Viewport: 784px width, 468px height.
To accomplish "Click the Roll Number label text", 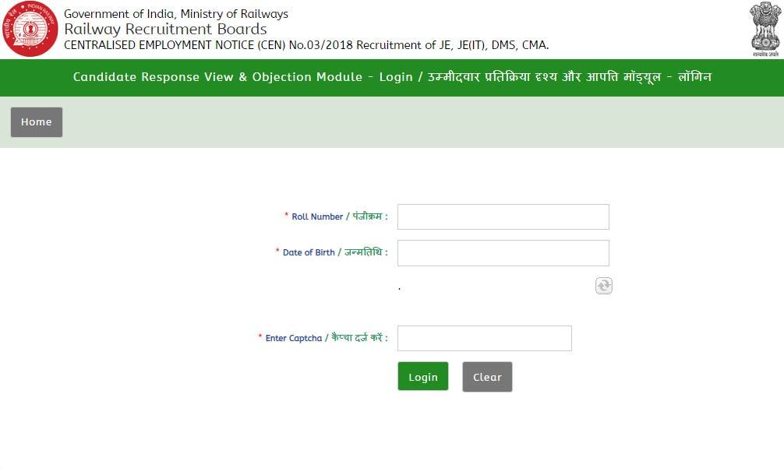I will coord(339,216).
